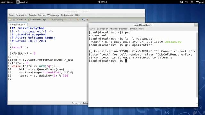Open gedit Datei menu
Screen dimensions: 205x115
(x=11, y=15)
